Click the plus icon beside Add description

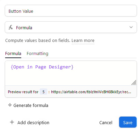12,122
